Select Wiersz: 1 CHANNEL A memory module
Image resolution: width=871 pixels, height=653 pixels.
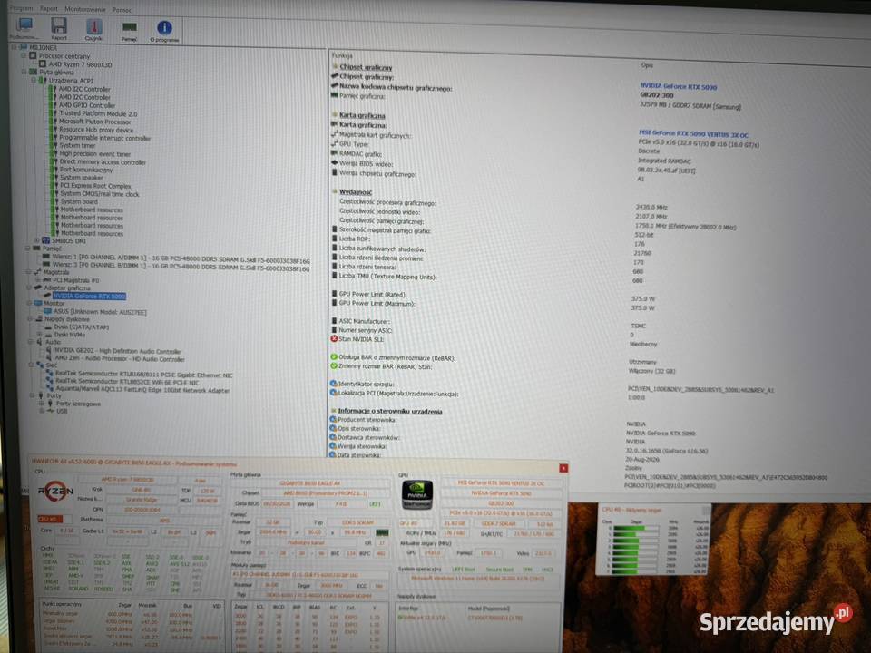pos(181,260)
